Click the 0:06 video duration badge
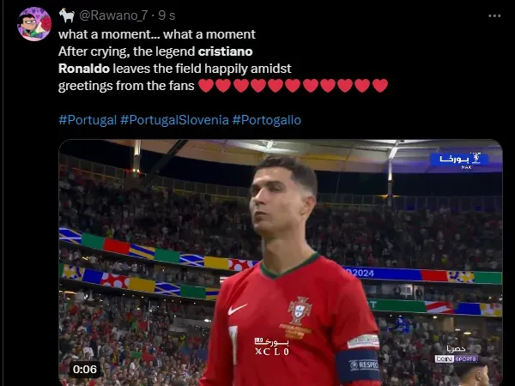515x386 pixels. [x=85, y=369]
